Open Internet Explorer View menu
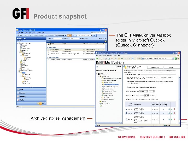The image size is (188, 141). click(x=104, y=56)
